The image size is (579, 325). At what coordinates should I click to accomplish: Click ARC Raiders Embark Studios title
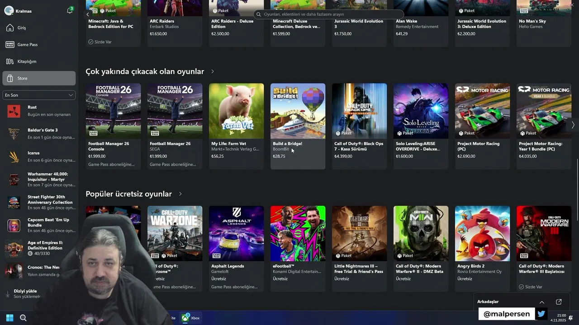click(x=163, y=21)
